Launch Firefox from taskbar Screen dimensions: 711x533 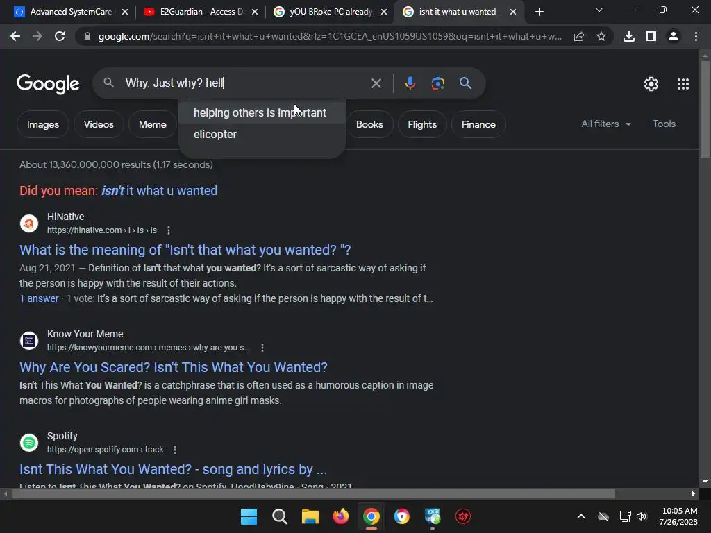(x=340, y=516)
